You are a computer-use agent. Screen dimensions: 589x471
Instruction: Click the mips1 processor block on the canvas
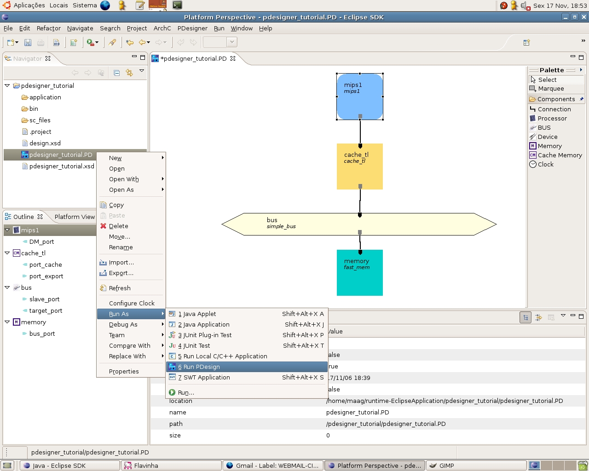360,97
